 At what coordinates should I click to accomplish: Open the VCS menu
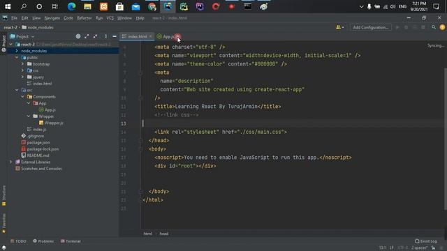110,18
